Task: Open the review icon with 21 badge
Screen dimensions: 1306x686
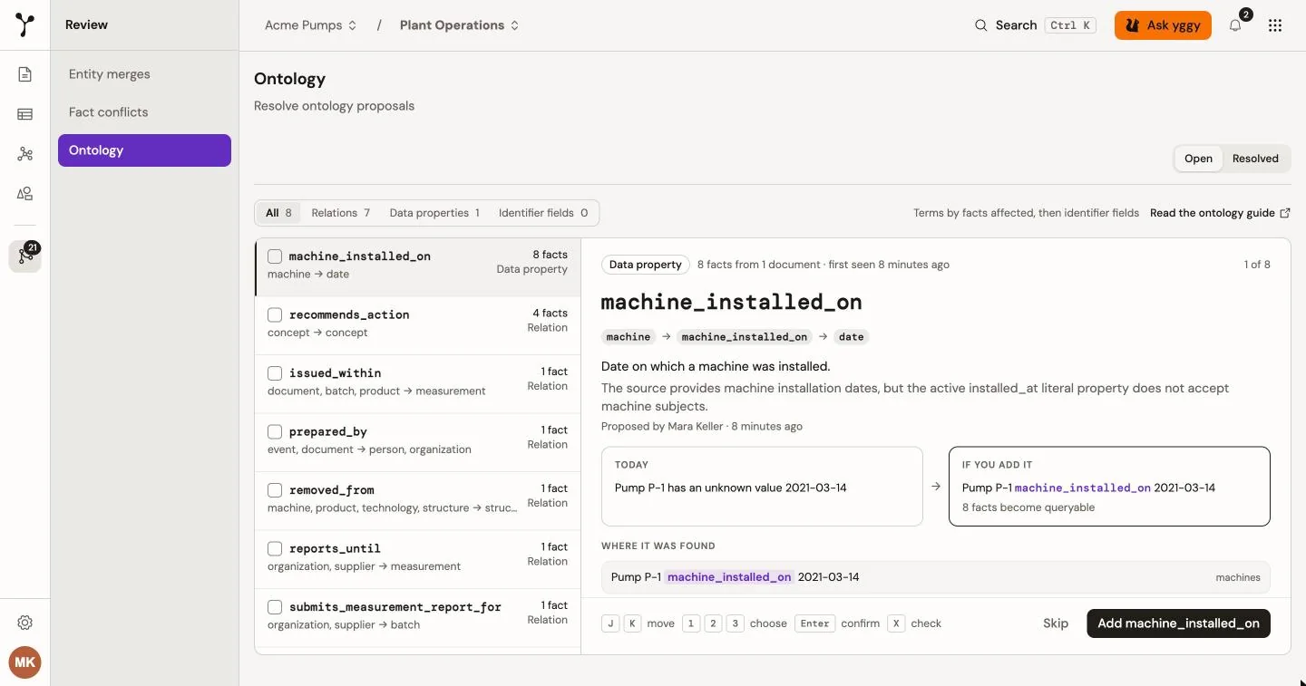Action: pyautogui.click(x=25, y=256)
